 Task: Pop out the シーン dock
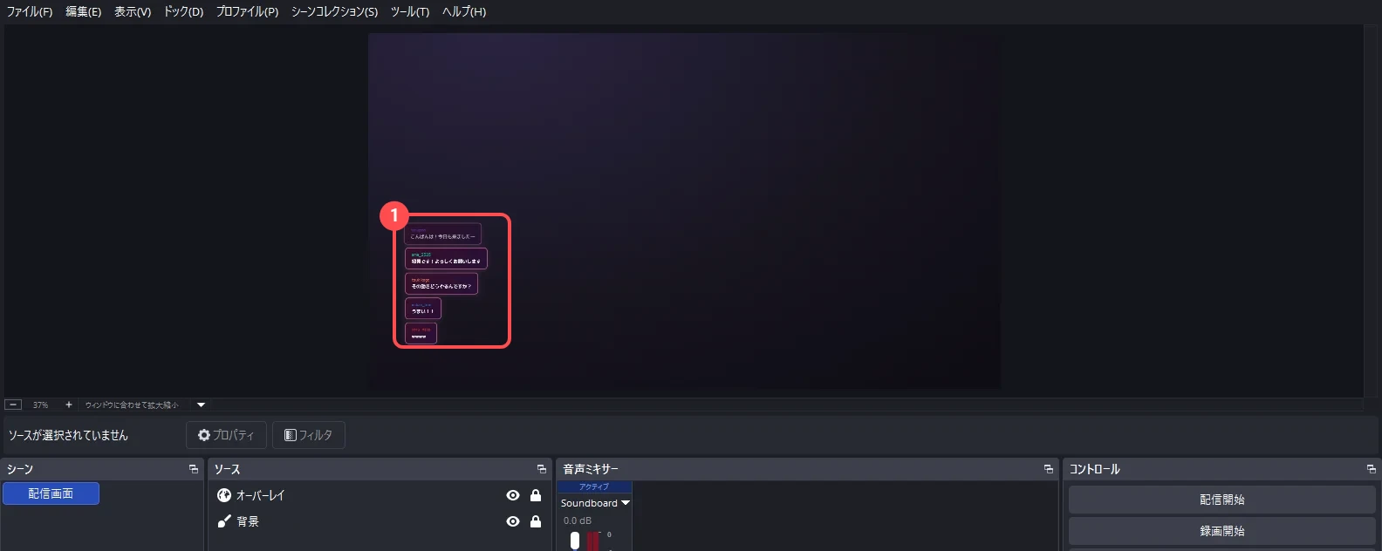point(194,469)
